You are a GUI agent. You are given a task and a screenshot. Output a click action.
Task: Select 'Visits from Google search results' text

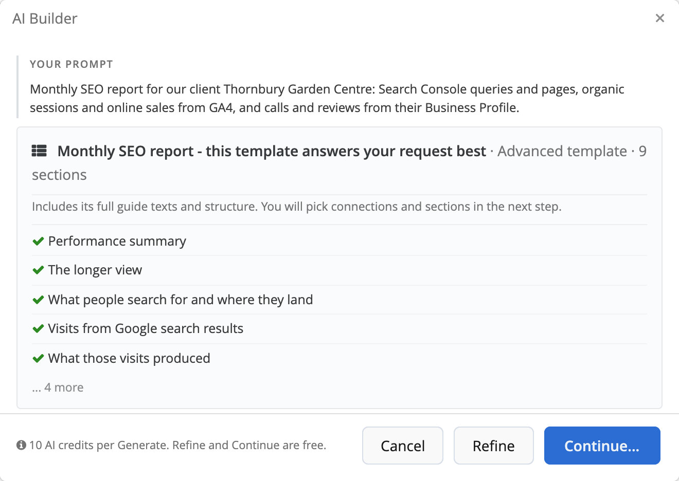(x=146, y=328)
